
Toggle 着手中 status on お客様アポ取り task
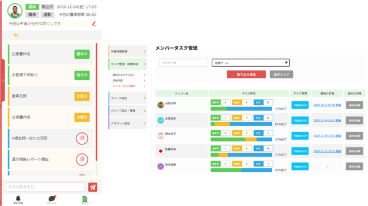coord(82,75)
